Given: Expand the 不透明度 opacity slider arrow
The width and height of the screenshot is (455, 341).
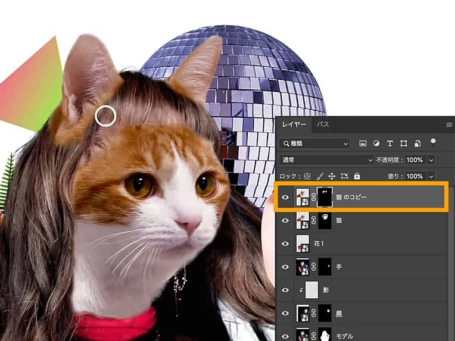Looking at the screenshot, I should (431, 160).
